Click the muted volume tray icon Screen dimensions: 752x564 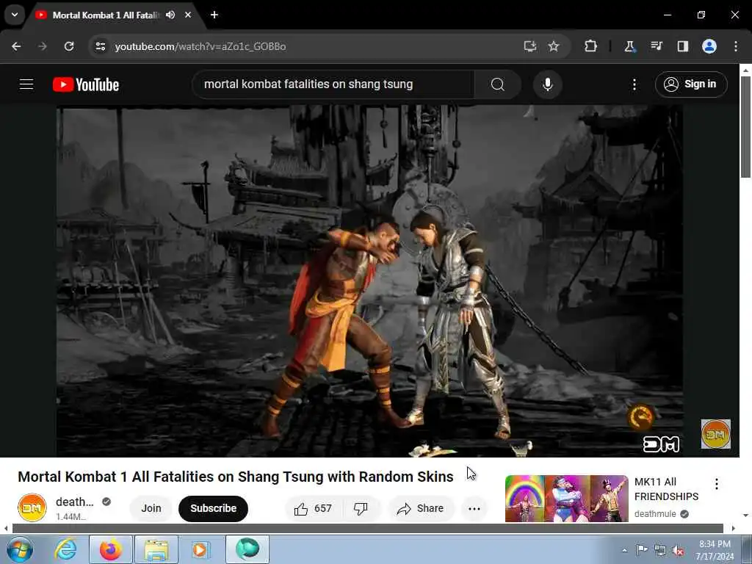pyautogui.click(x=678, y=551)
